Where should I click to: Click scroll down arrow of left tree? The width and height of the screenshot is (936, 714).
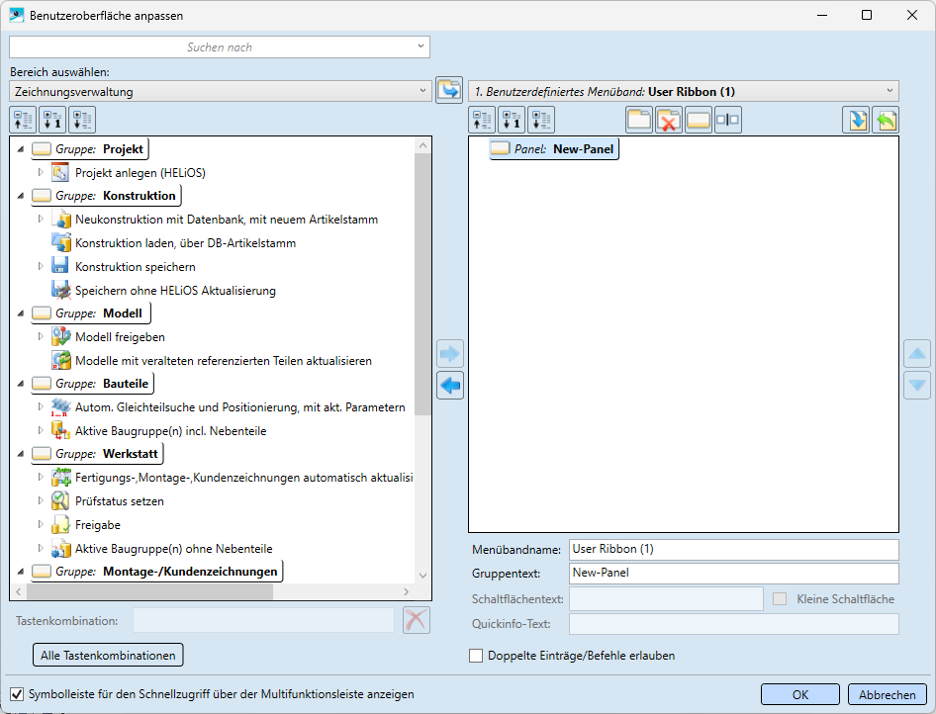(422, 576)
